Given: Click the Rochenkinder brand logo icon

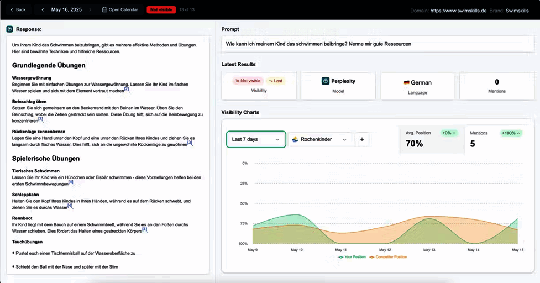Looking at the screenshot, I should [296, 139].
